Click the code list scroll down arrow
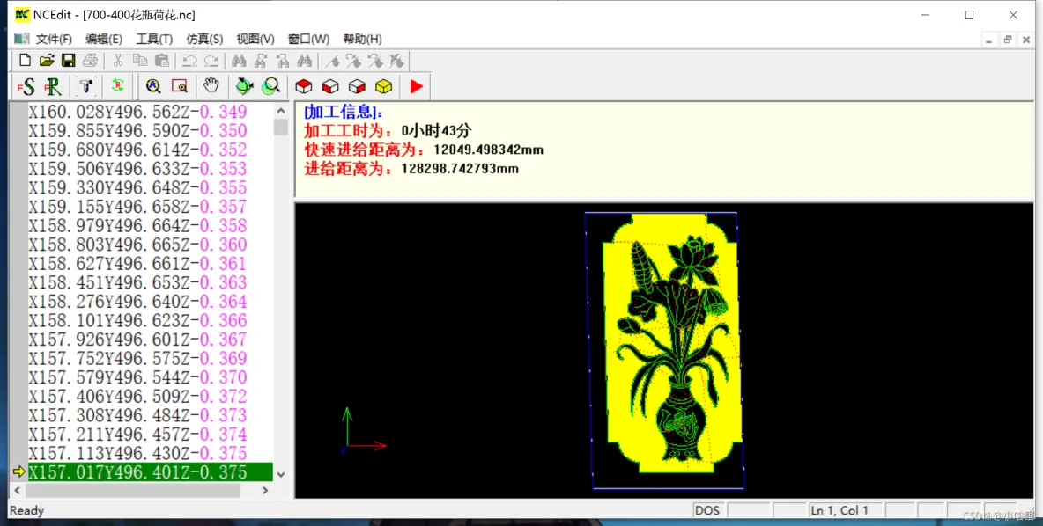 tap(281, 474)
